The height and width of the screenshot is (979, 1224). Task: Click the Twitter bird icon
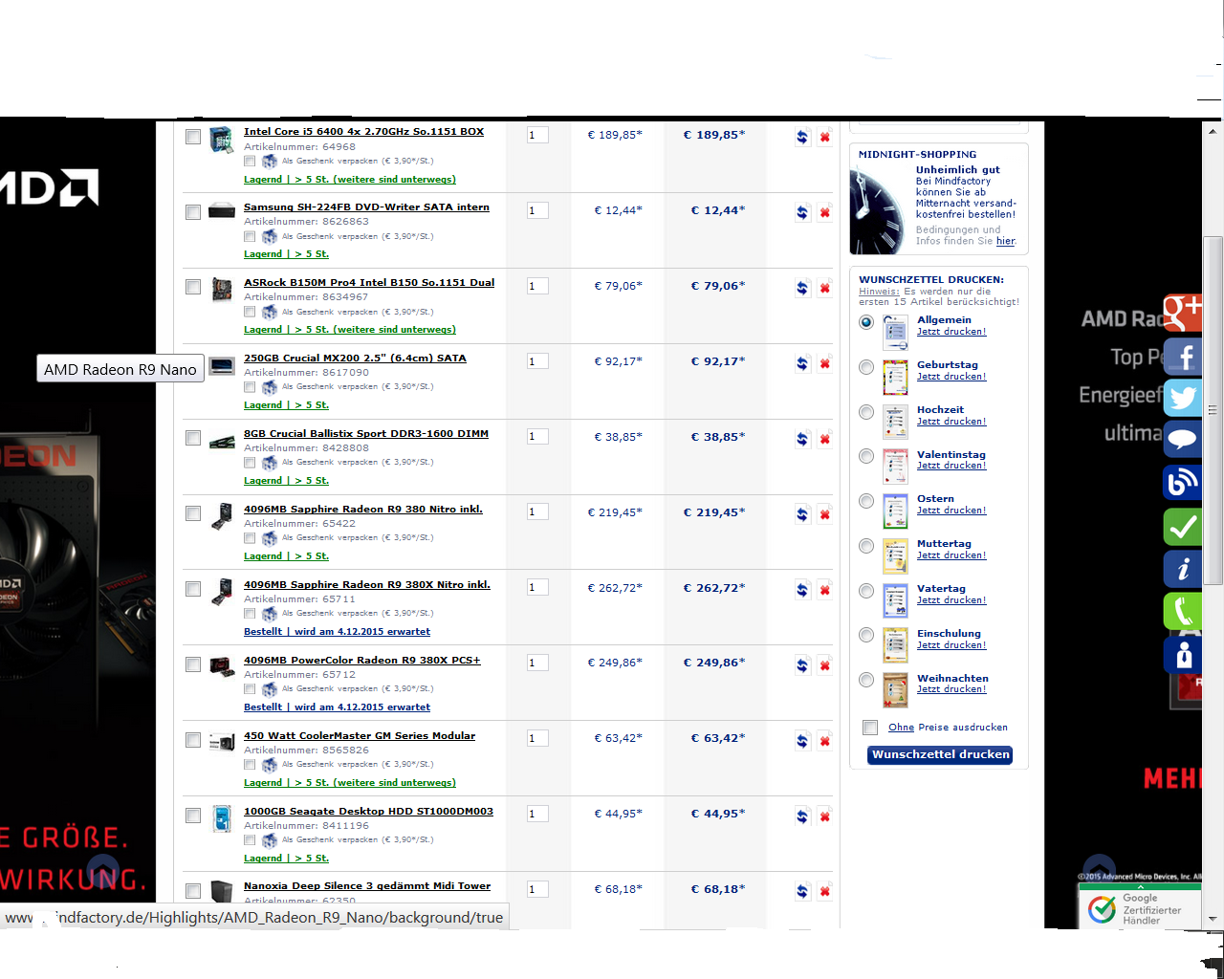click(1182, 397)
